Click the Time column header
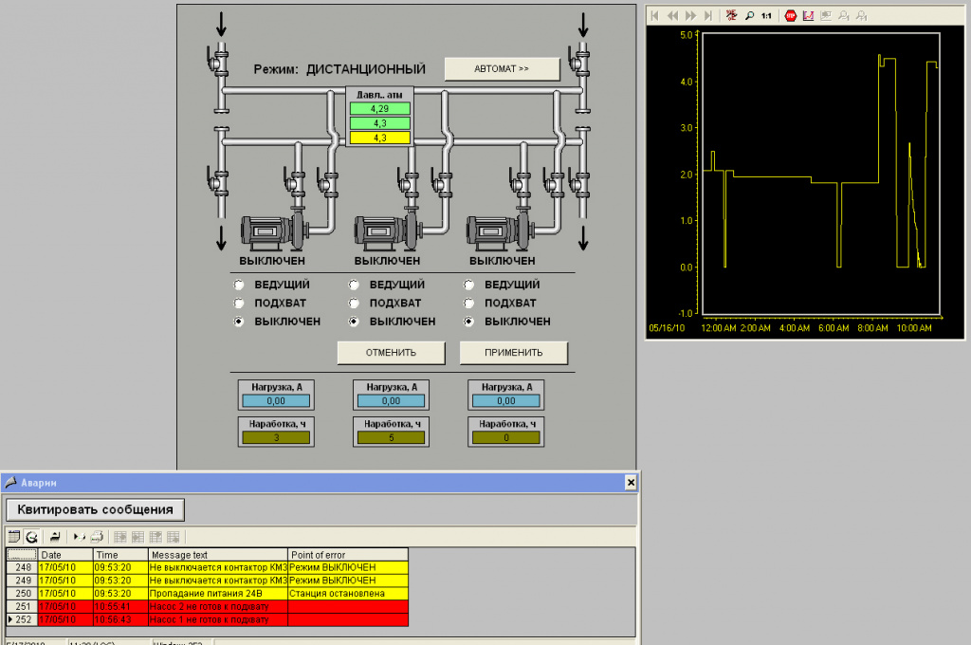 point(120,555)
